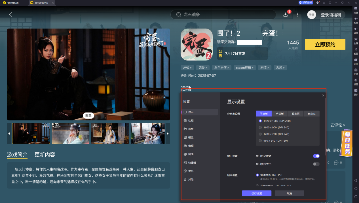This screenshot has height=203, width=359.
Task: Show next thumbnails with right arrow
Action: pos(168,133)
